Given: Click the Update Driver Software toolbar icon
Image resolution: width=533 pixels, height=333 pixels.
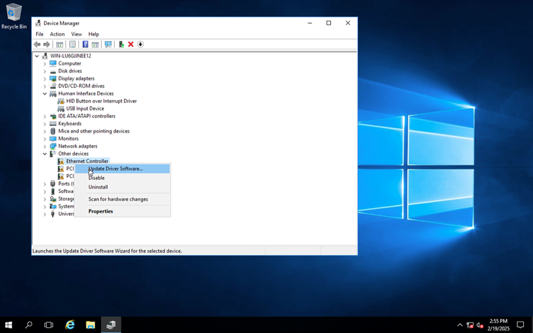Looking at the screenshot, I should tap(121, 44).
